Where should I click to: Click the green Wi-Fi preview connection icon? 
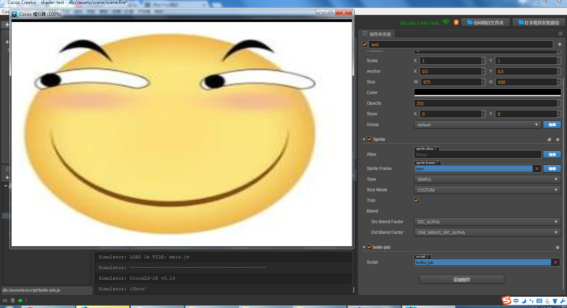tap(446, 22)
